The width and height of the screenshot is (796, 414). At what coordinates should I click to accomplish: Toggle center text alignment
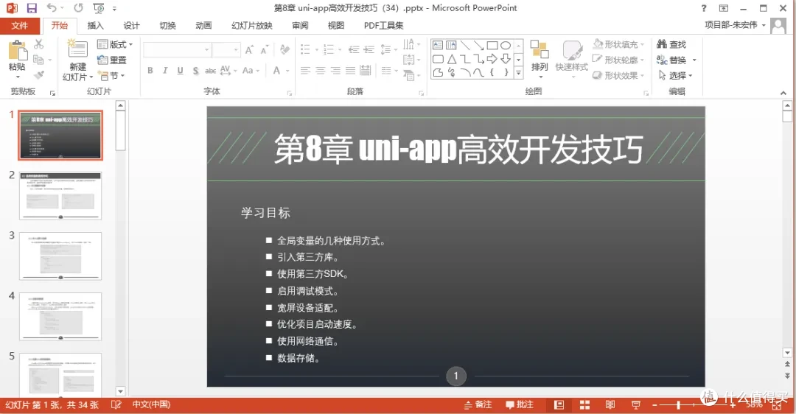(x=321, y=71)
